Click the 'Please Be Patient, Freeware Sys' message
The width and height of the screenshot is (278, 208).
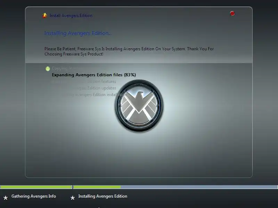[129, 51]
